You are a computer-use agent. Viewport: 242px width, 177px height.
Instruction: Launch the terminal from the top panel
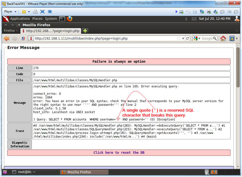pos(62,19)
